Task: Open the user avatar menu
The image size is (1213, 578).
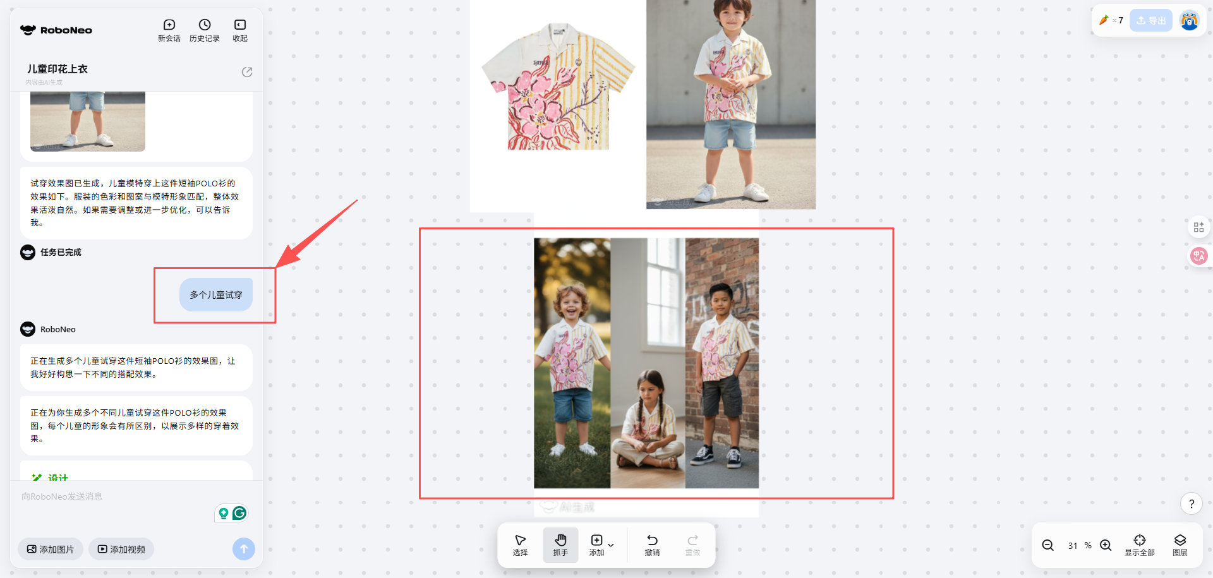Action: [x=1189, y=21]
